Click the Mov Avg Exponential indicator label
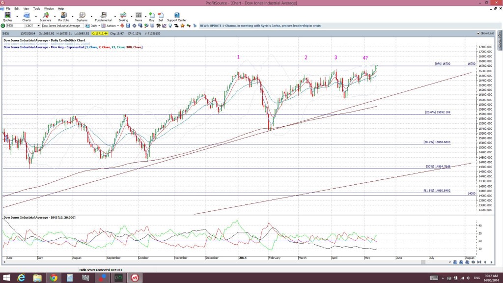The image size is (503, 283). pos(73,47)
